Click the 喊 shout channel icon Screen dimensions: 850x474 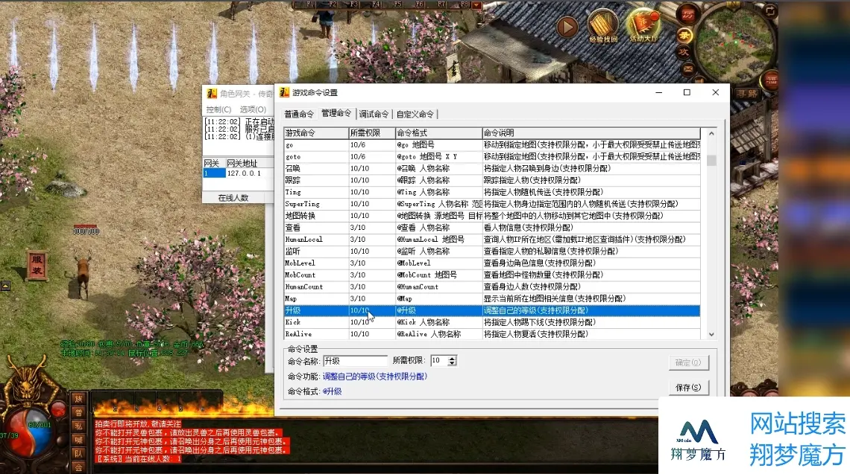tap(78, 440)
